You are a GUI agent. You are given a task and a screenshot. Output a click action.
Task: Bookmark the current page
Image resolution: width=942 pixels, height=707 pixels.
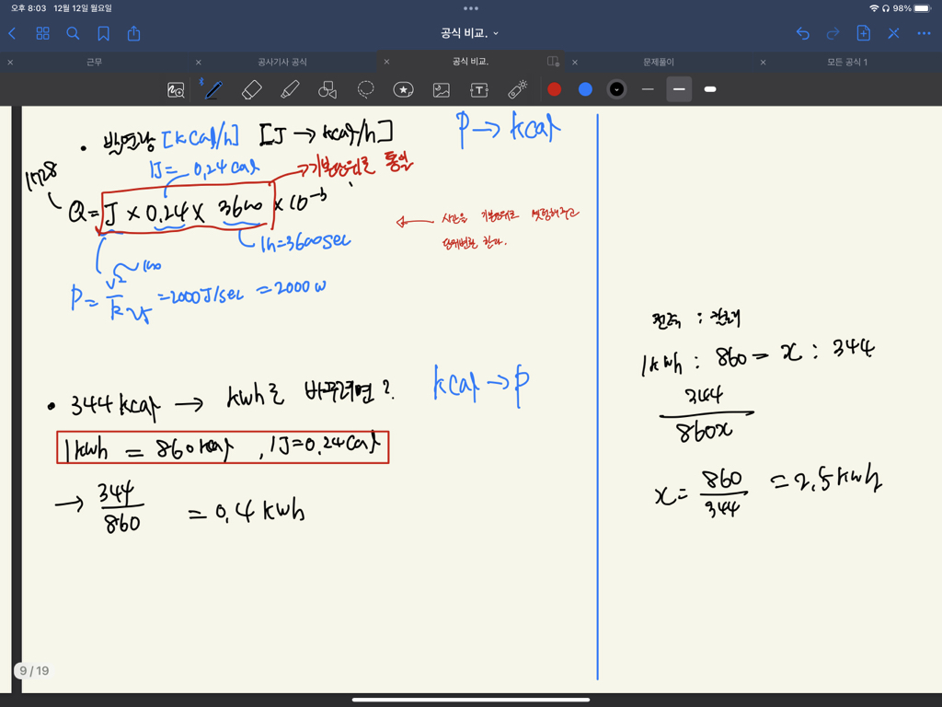pos(103,33)
